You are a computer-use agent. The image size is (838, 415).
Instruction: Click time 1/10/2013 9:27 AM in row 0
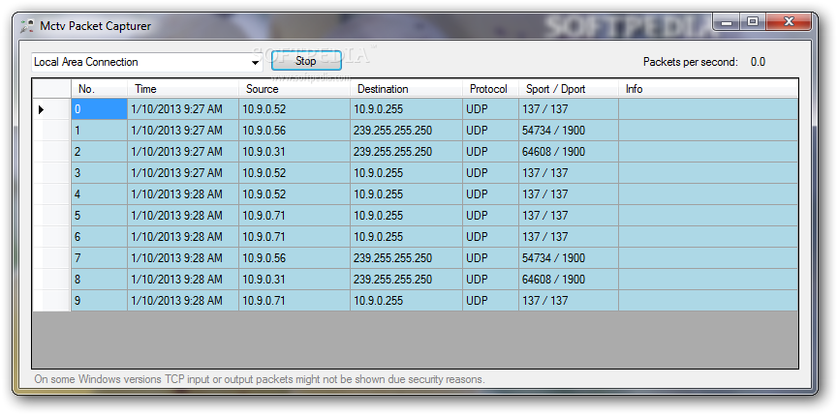click(x=183, y=109)
